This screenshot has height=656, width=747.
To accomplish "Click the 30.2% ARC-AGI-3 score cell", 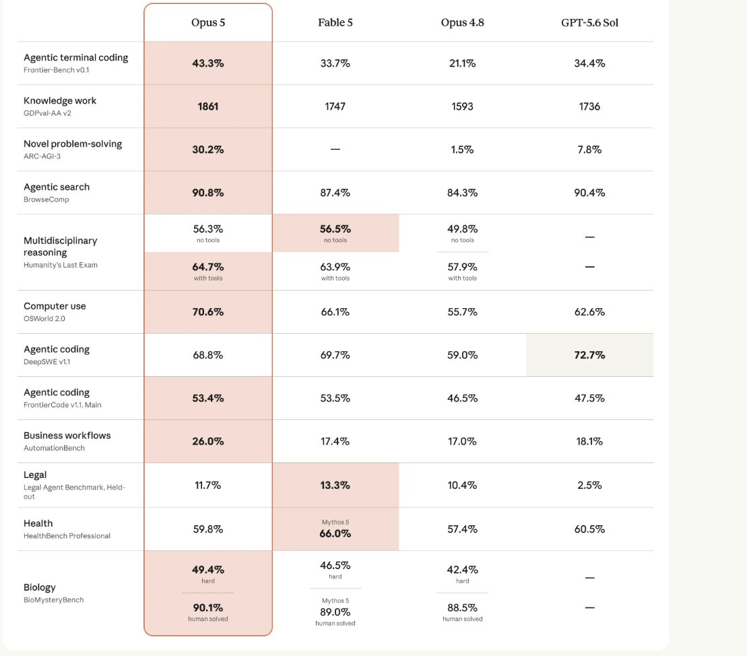I will click(208, 150).
